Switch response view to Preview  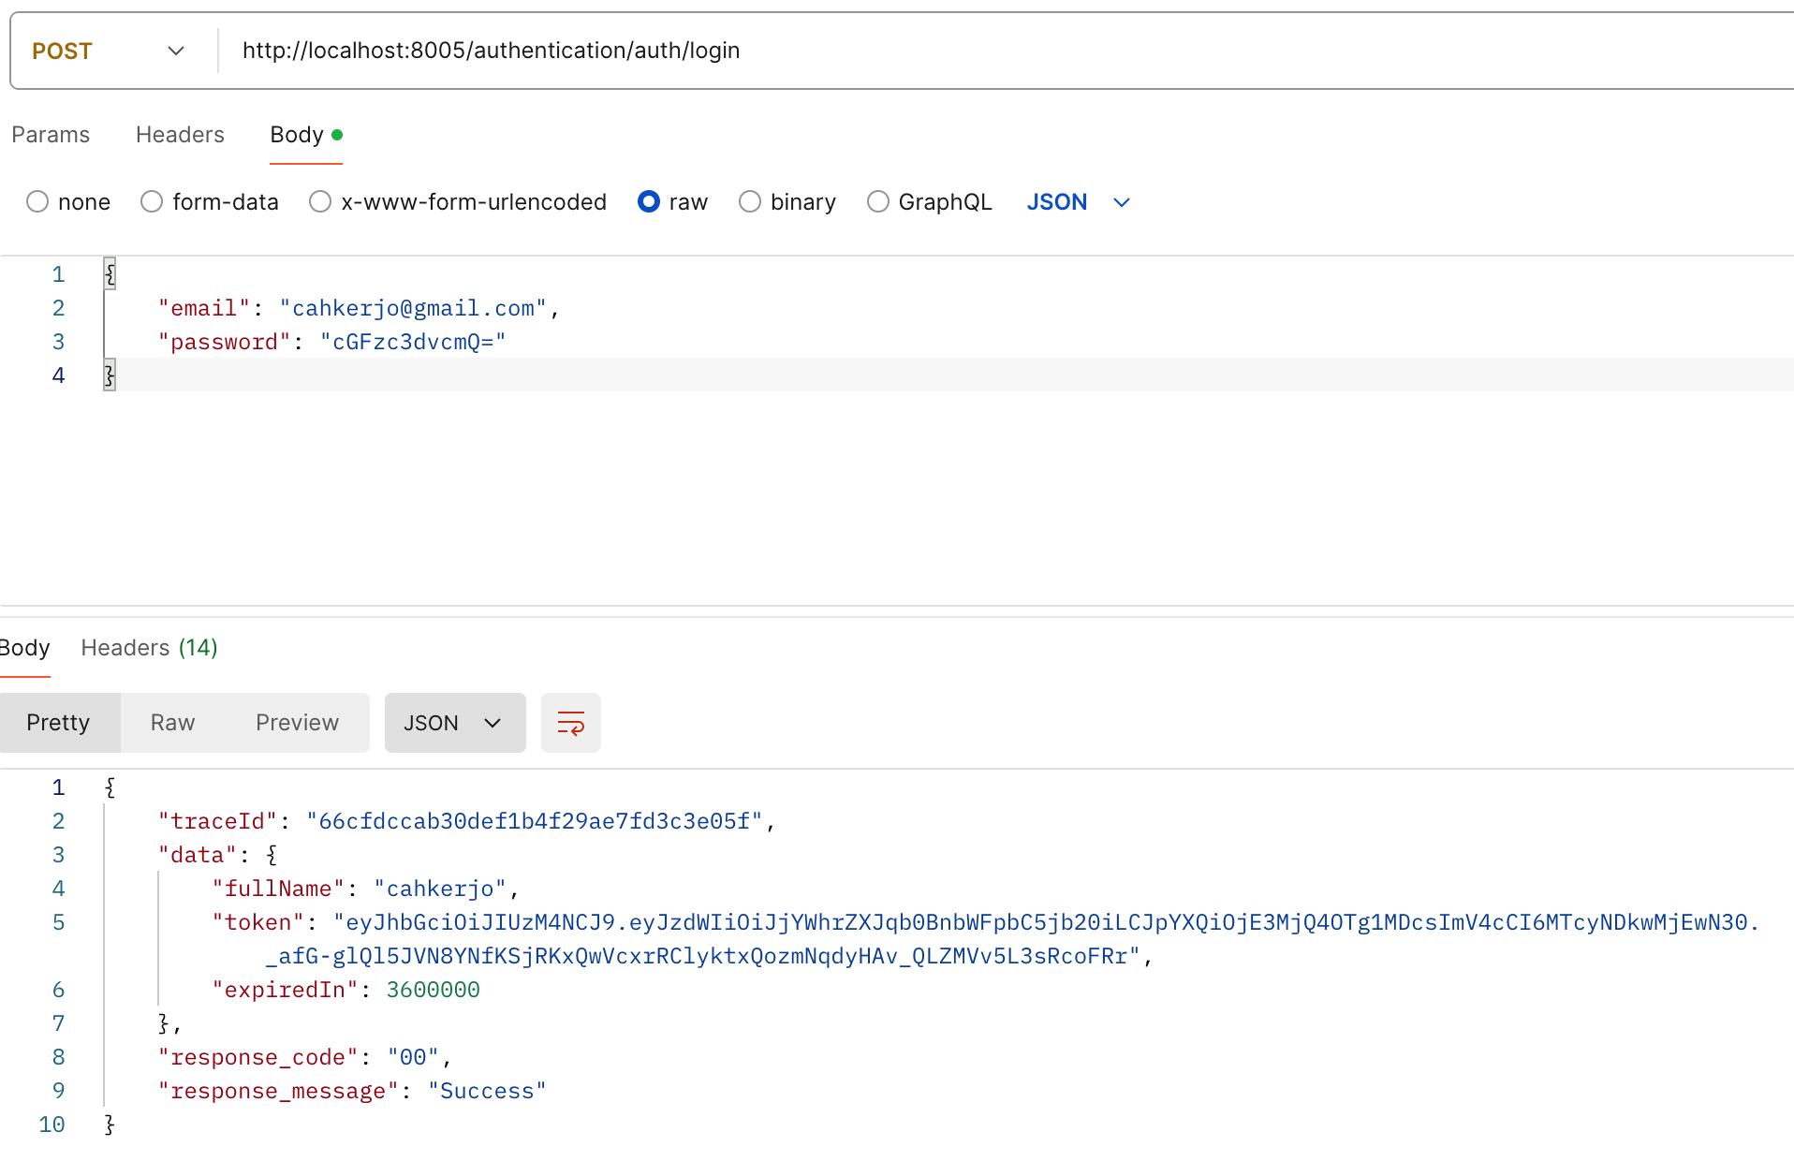[x=297, y=723]
